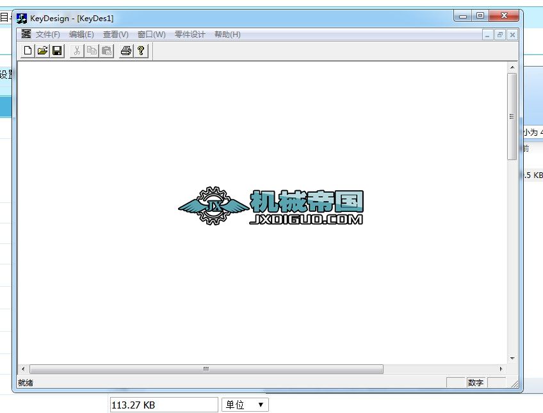Image resolution: width=543 pixels, height=413 pixels.
Task: Paste using the clipboard toolbar icon
Action: pyautogui.click(x=107, y=51)
